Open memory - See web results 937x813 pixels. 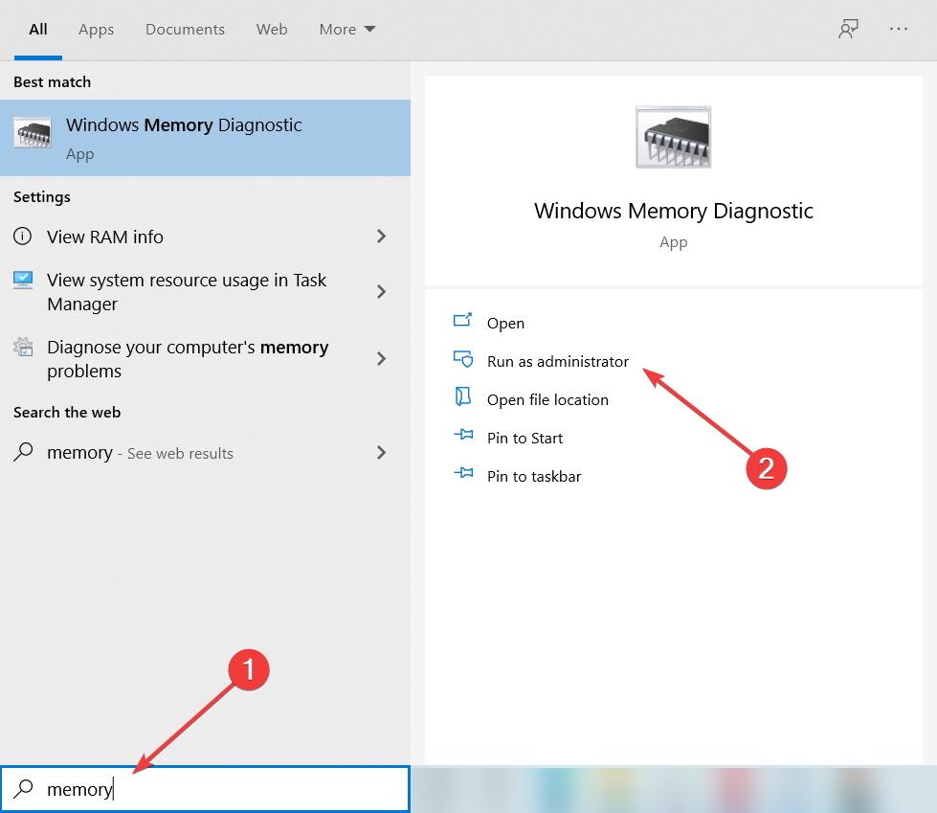tap(205, 453)
